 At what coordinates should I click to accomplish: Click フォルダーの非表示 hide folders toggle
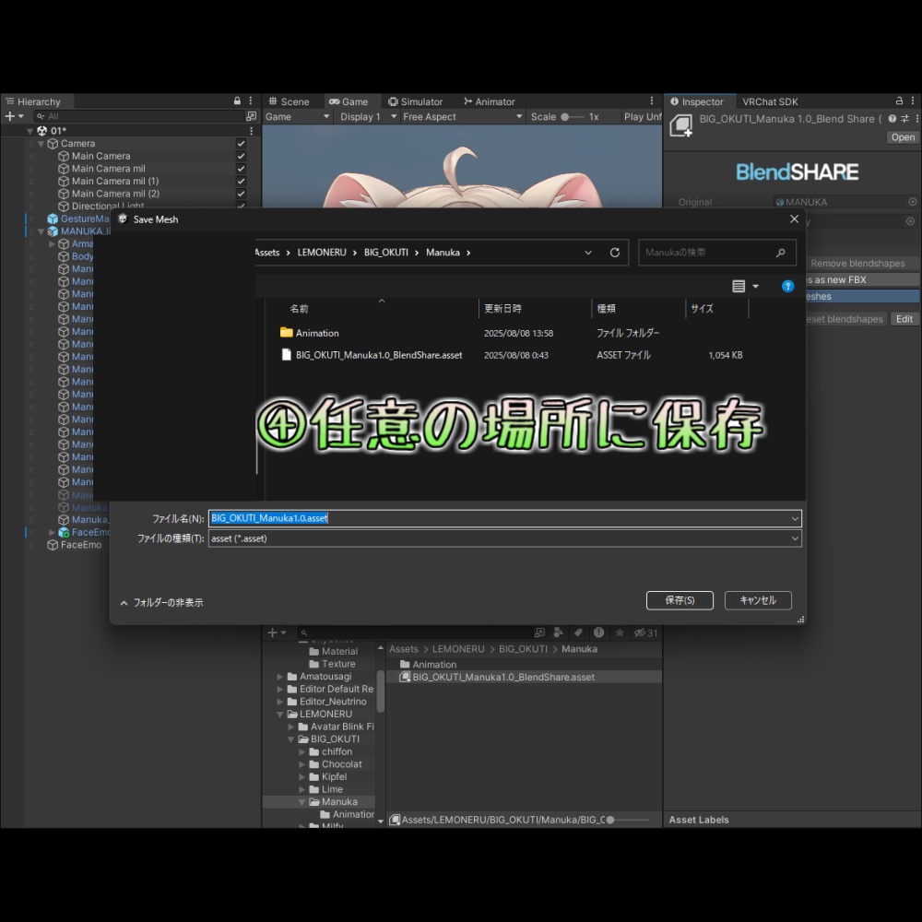161,603
